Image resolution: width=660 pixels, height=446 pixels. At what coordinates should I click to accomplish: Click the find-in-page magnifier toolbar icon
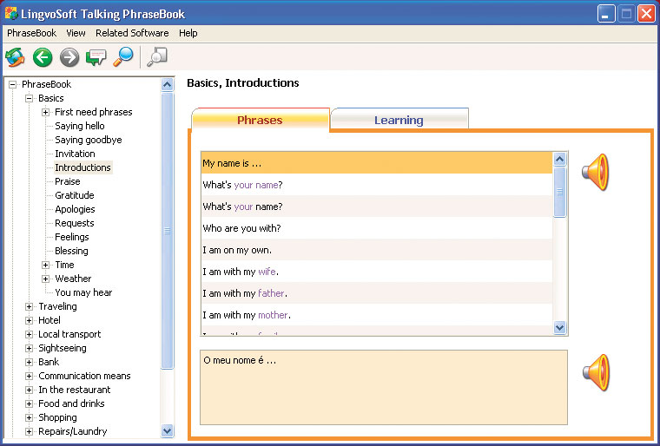[x=157, y=56]
